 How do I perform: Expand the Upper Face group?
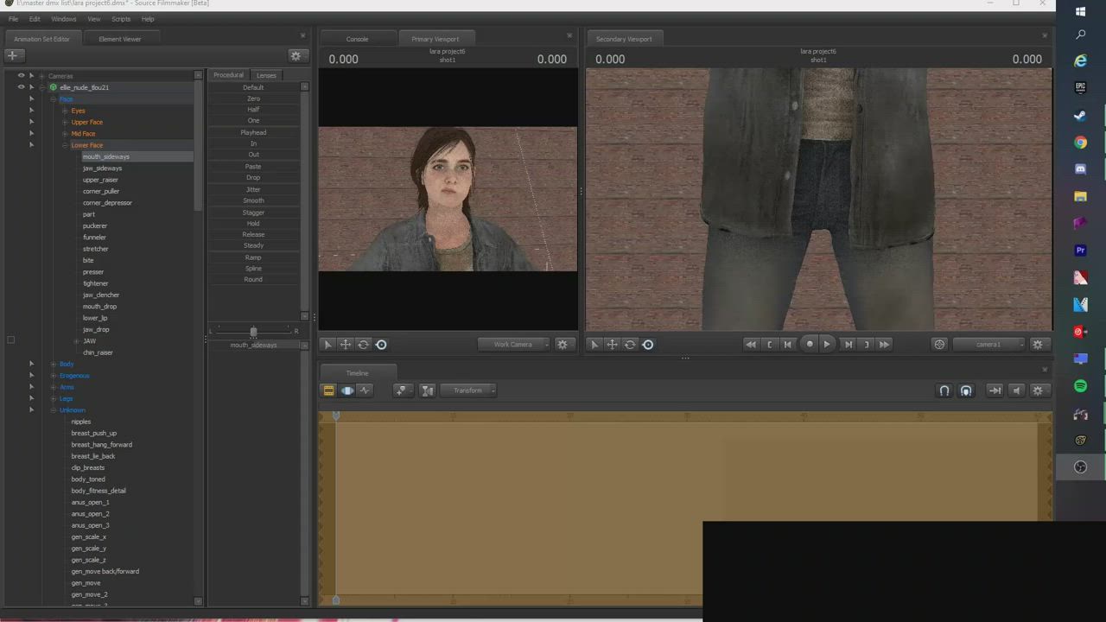point(65,122)
